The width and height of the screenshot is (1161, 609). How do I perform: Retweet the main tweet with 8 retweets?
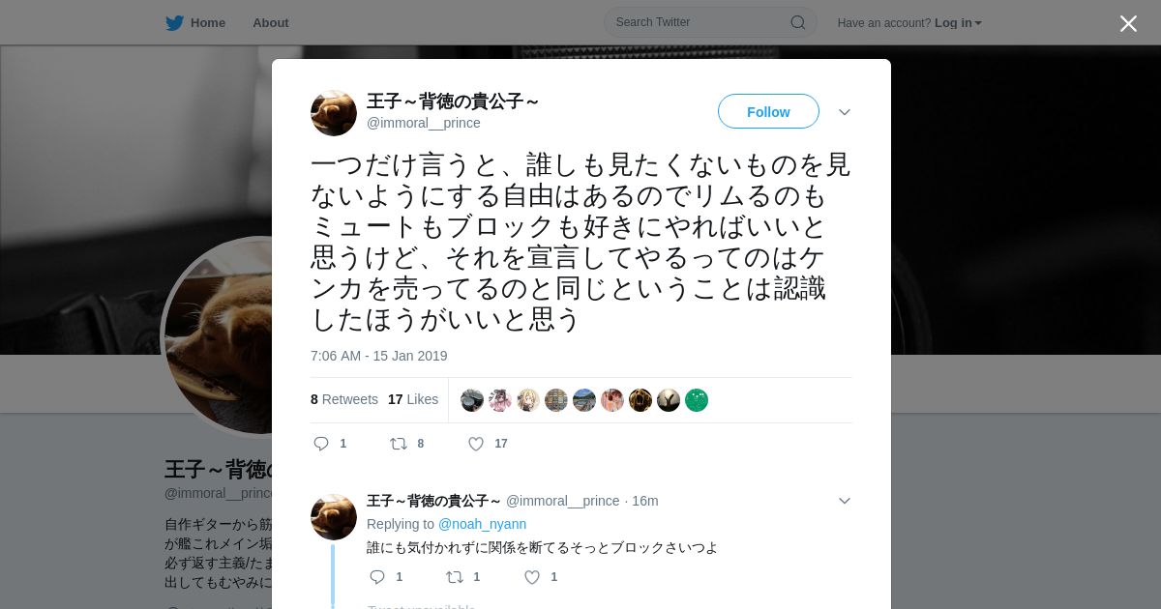click(x=398, y=444)
